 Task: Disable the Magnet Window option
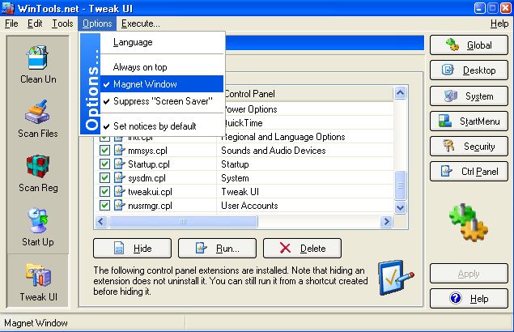(x=145, y=84)
